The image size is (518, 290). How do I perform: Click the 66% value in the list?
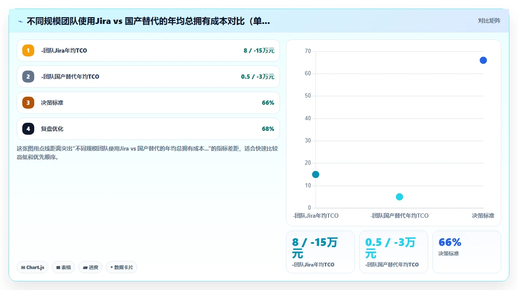(268, 103)
